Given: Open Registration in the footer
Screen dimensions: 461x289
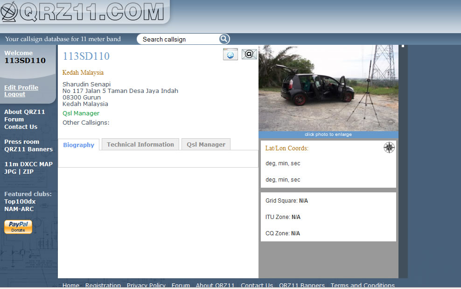Looking at the screenshot, I should (103, 285).
